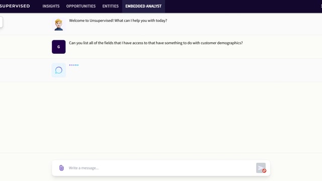Click the customer demographics question text
The height and width of the screenshot is (181, 322).
pos(156,43)
